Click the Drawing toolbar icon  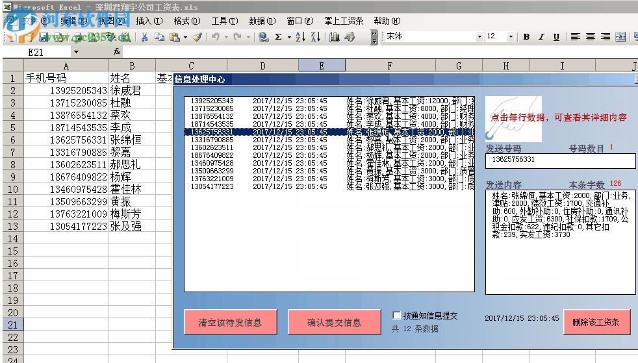click(350, 37)
